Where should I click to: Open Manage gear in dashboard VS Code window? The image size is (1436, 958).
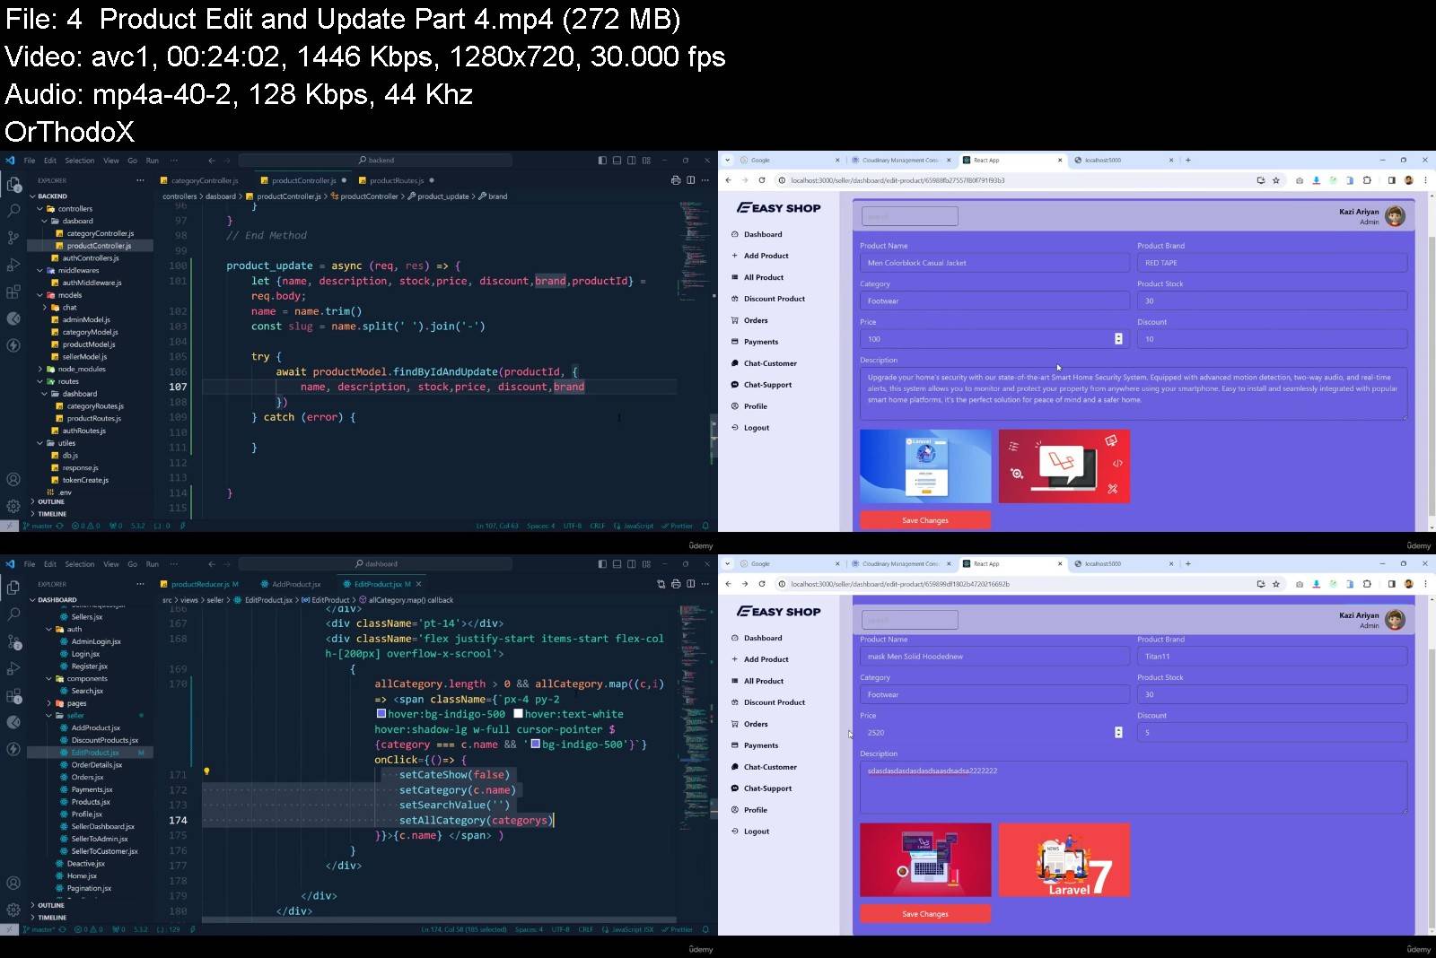coord(13,910)
